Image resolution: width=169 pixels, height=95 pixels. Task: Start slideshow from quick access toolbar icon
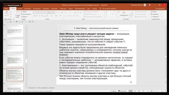pyautogui.click(x=32, y=22)
